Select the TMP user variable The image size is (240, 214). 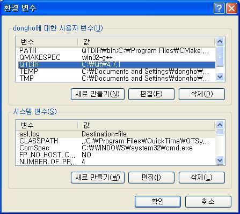coord(117,78)
